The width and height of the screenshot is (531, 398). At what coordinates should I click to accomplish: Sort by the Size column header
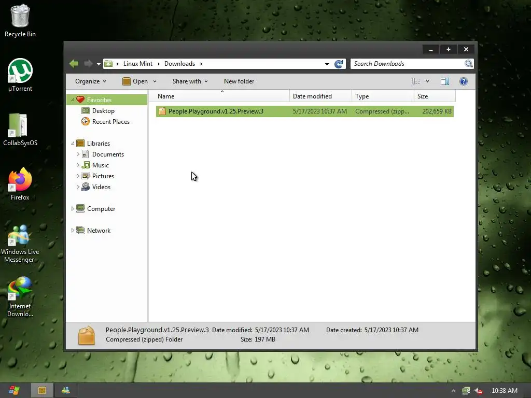435,96
